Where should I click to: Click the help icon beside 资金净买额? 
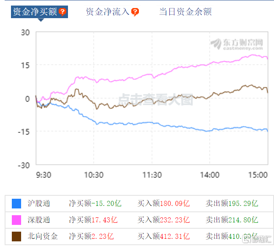(62, 12)
